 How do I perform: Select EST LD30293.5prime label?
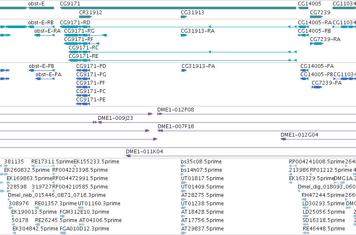coord(323,204)
